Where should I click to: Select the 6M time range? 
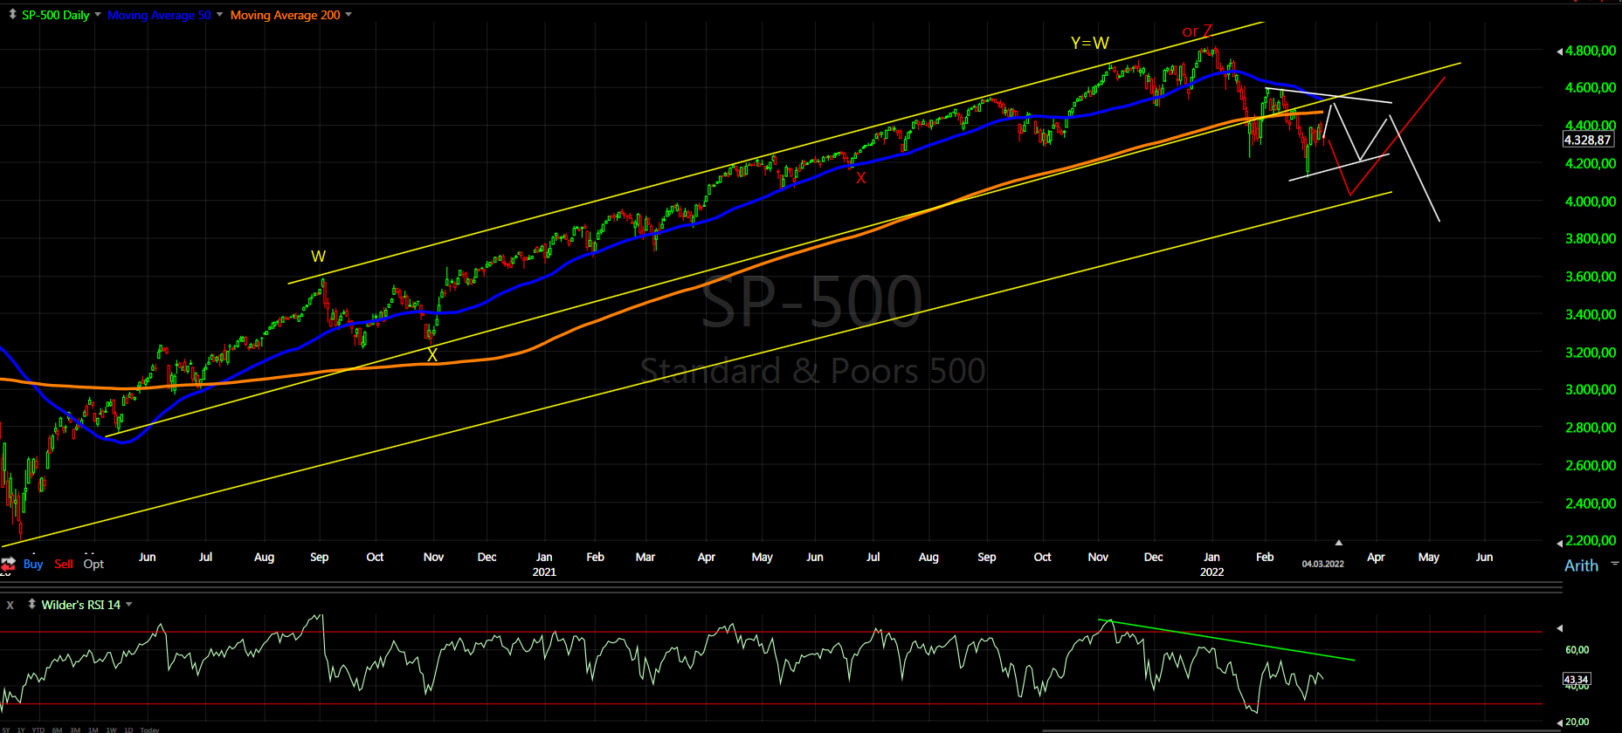[x=57, y=730]
